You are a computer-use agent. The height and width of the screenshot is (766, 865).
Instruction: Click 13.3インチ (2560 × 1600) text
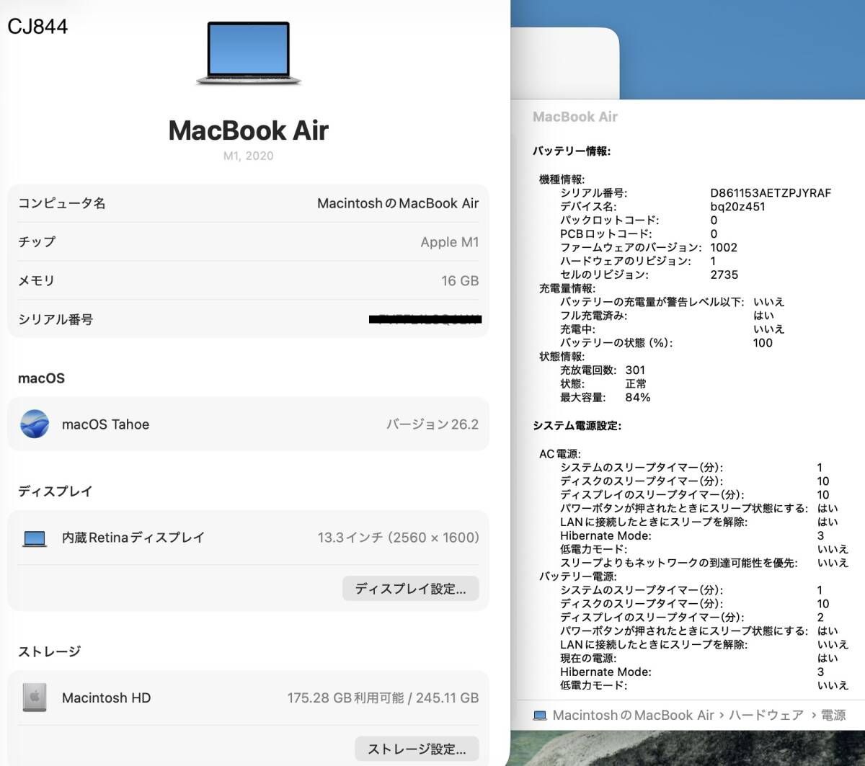[398, 538]
